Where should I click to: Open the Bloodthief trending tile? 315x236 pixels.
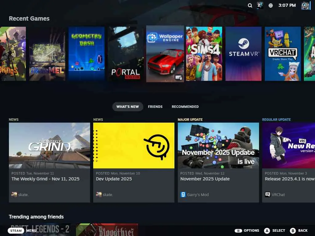107,230
